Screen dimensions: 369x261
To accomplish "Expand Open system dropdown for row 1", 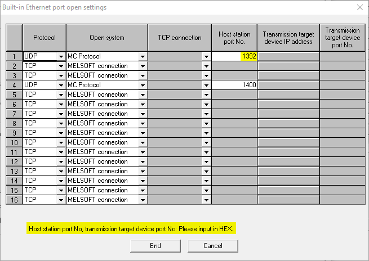I will pos(143,56).
